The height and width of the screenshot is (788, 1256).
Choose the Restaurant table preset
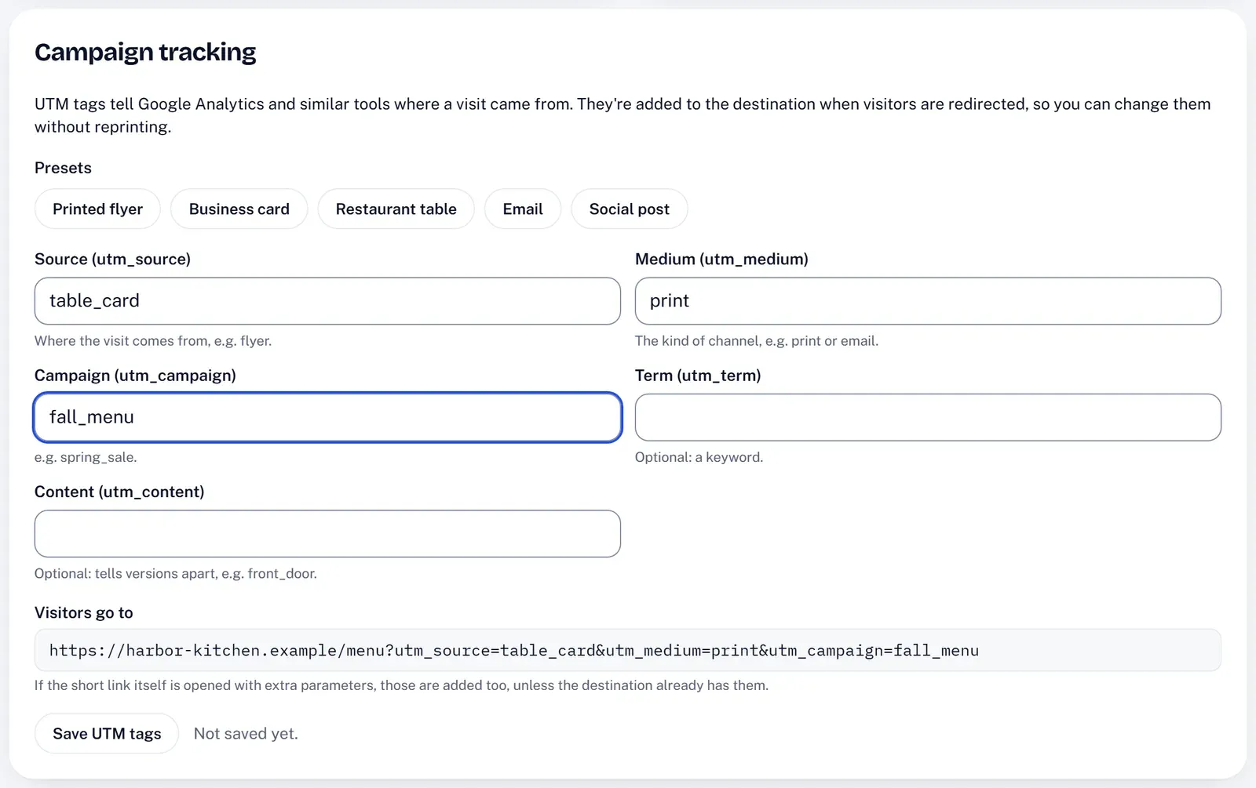(396, 209)
